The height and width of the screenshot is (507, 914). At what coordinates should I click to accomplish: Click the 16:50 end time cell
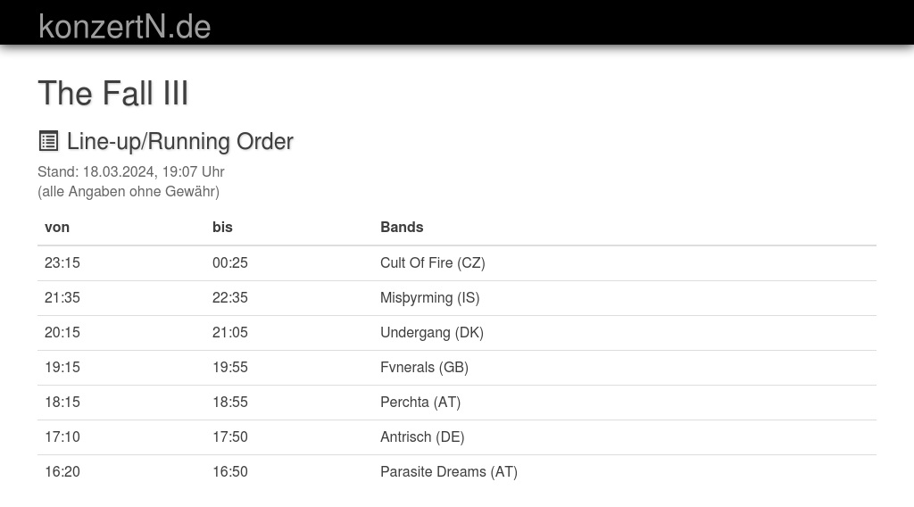pos(230,471)
